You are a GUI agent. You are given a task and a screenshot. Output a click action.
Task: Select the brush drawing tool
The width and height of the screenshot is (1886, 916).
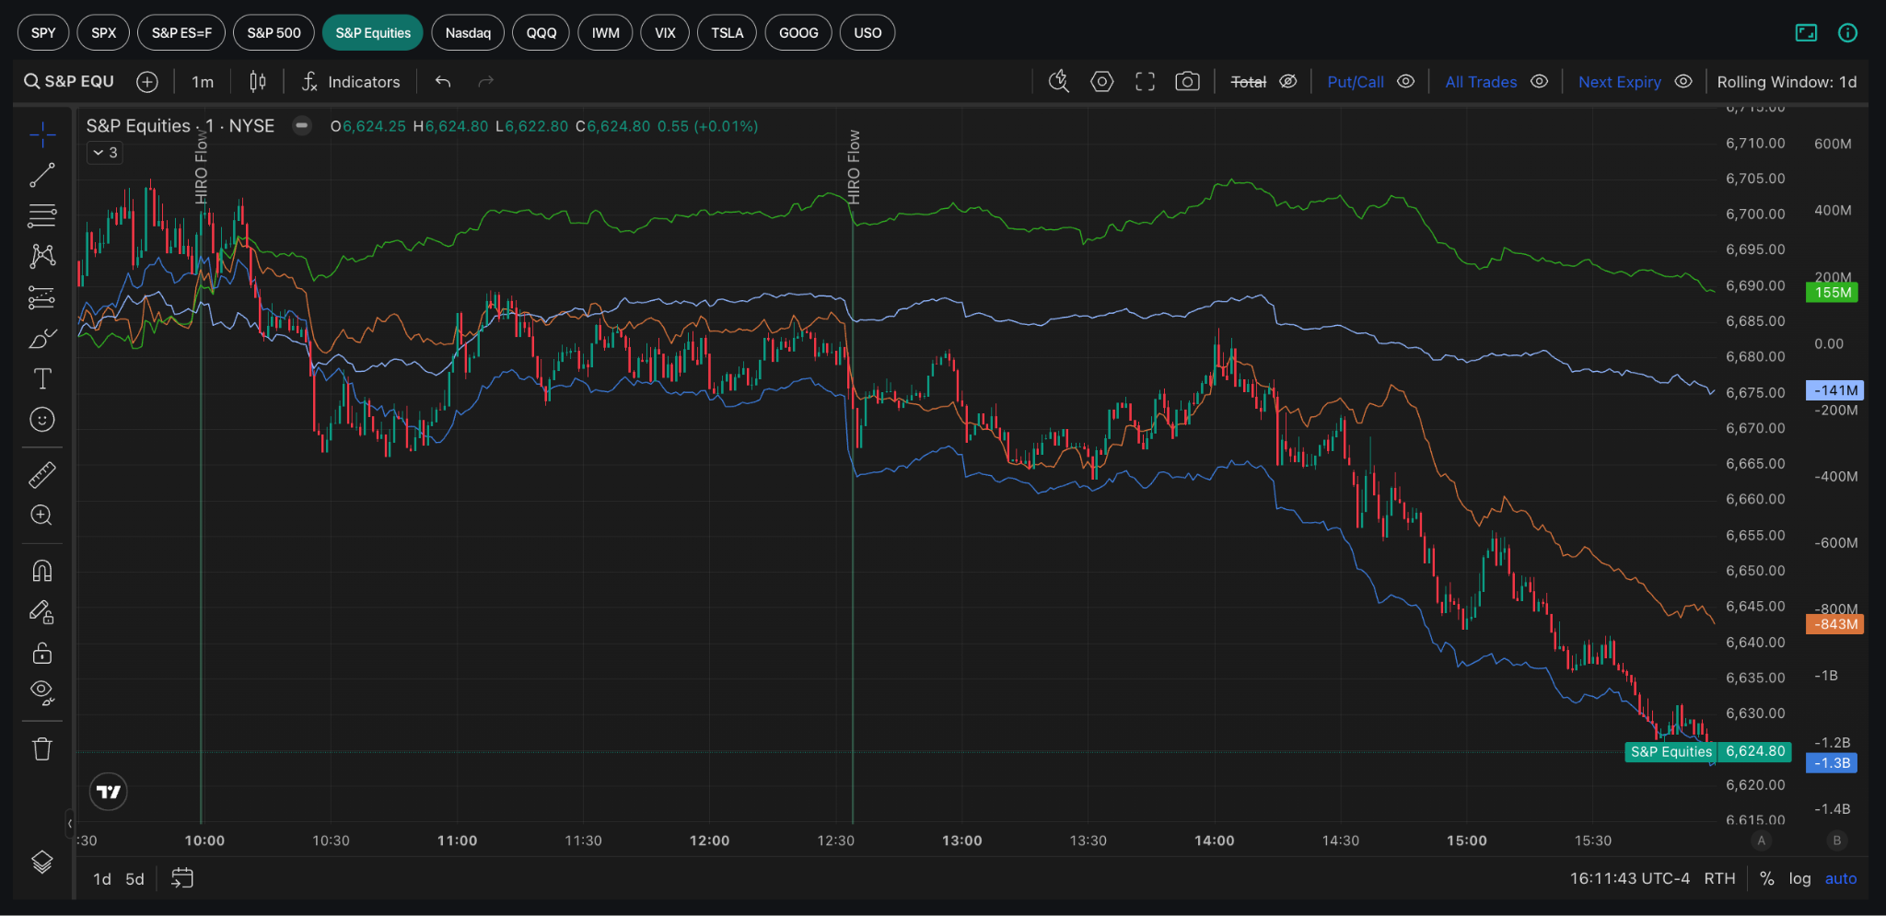pyautogui.click(x=41, y=338)
